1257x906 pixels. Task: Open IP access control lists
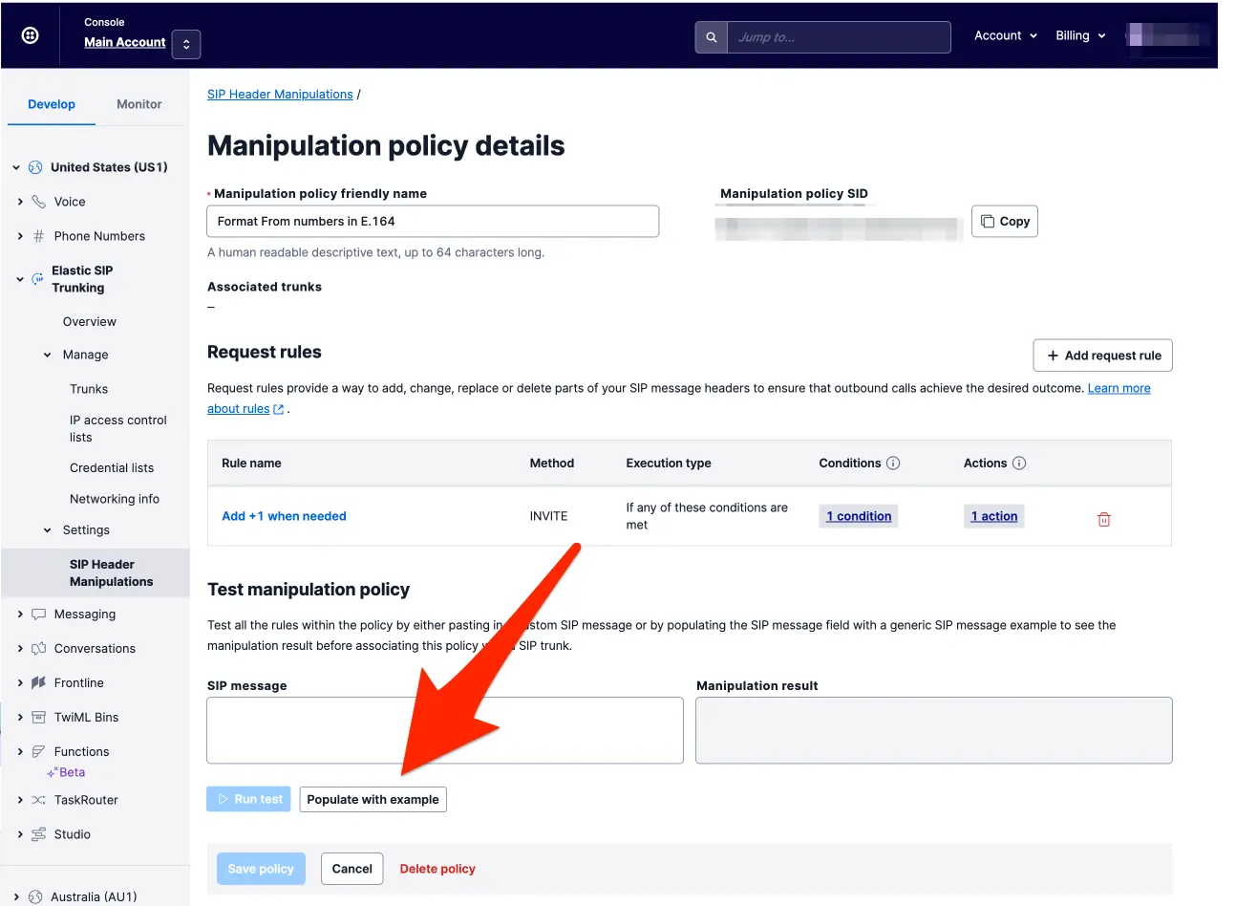117,428
